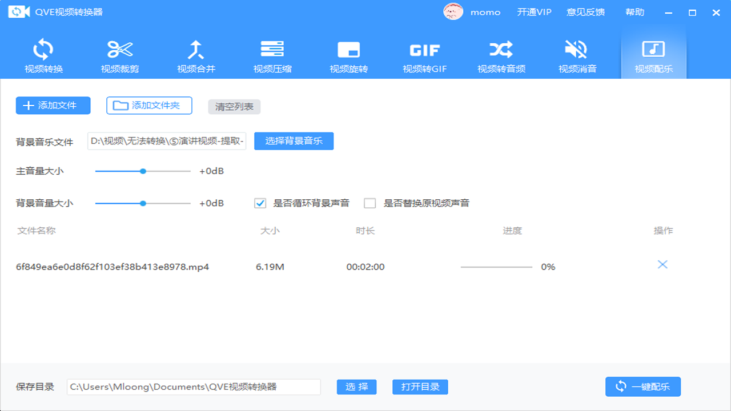Start processing with the 一键配乐 button
Viewport: 731px width, 411px height.
click(642, 386)
